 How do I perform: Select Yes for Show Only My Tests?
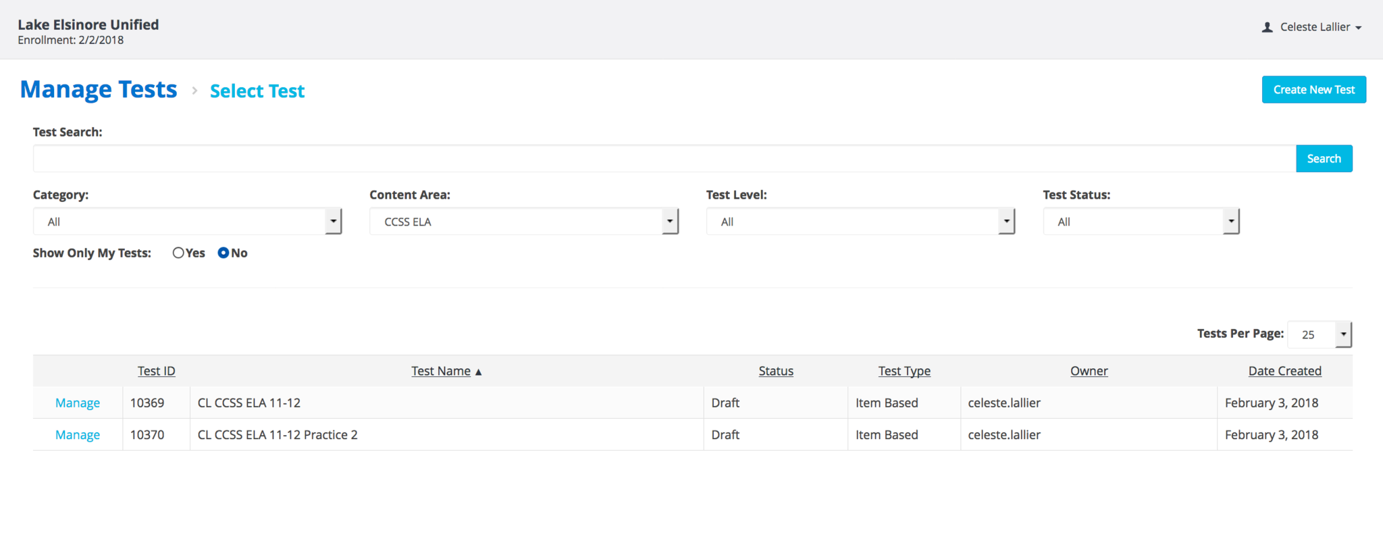pos(178,253)
